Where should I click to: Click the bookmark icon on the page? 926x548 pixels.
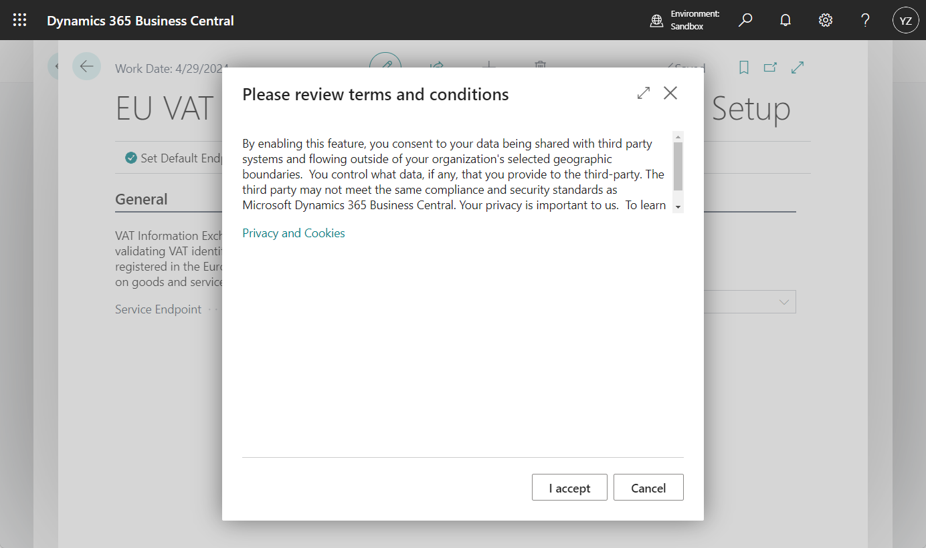[743, 67]
